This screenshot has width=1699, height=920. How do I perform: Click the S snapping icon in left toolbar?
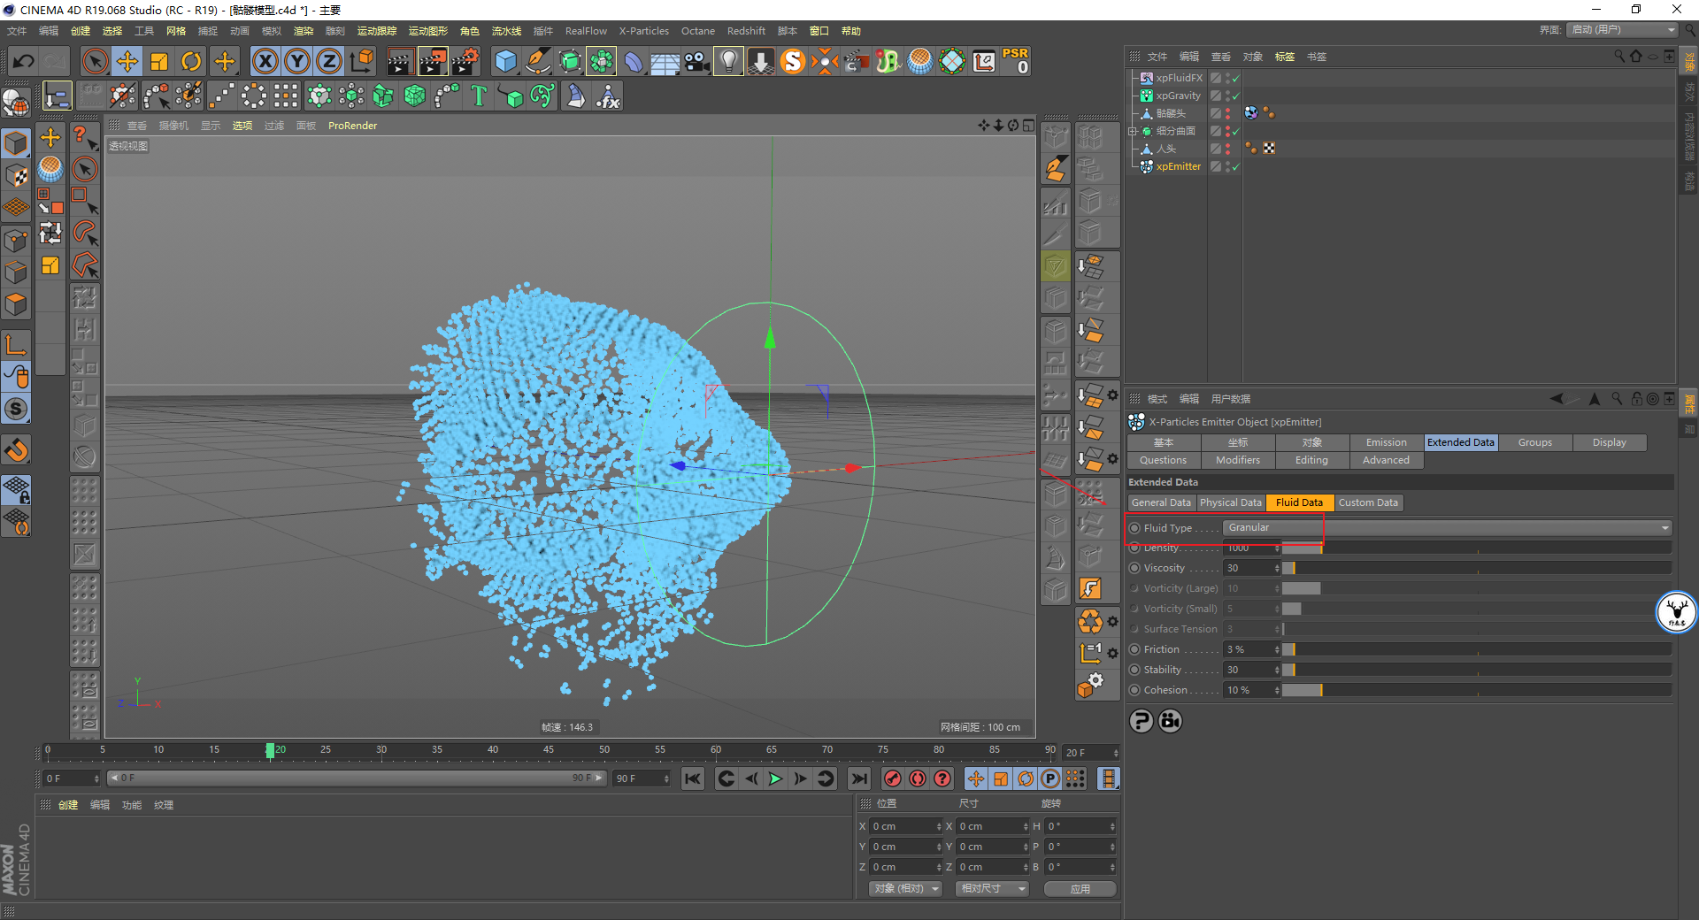pyautogui.click(x=16, y=410)
